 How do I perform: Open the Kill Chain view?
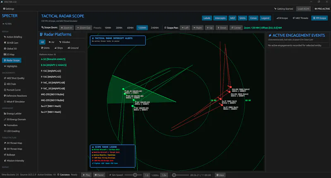coord(10,84)
